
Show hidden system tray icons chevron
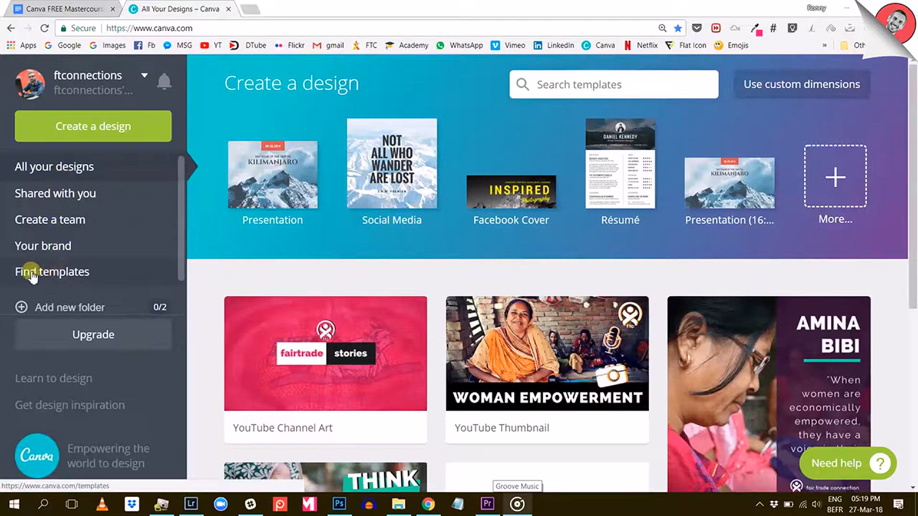(x=759, y=504)
